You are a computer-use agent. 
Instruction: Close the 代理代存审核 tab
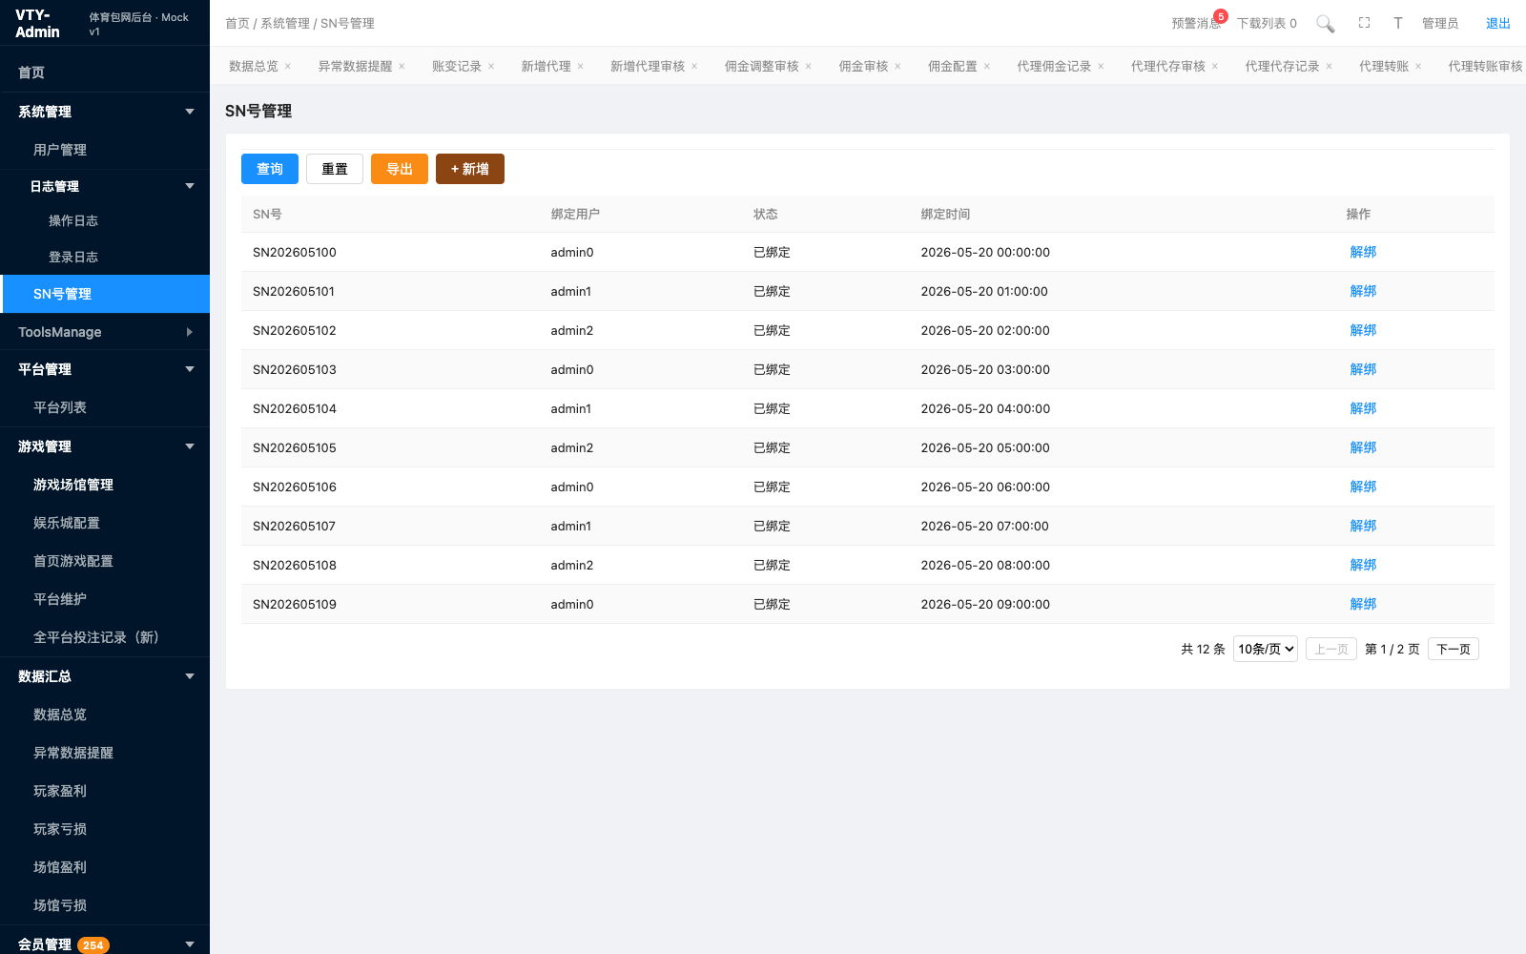(1215, 67)
